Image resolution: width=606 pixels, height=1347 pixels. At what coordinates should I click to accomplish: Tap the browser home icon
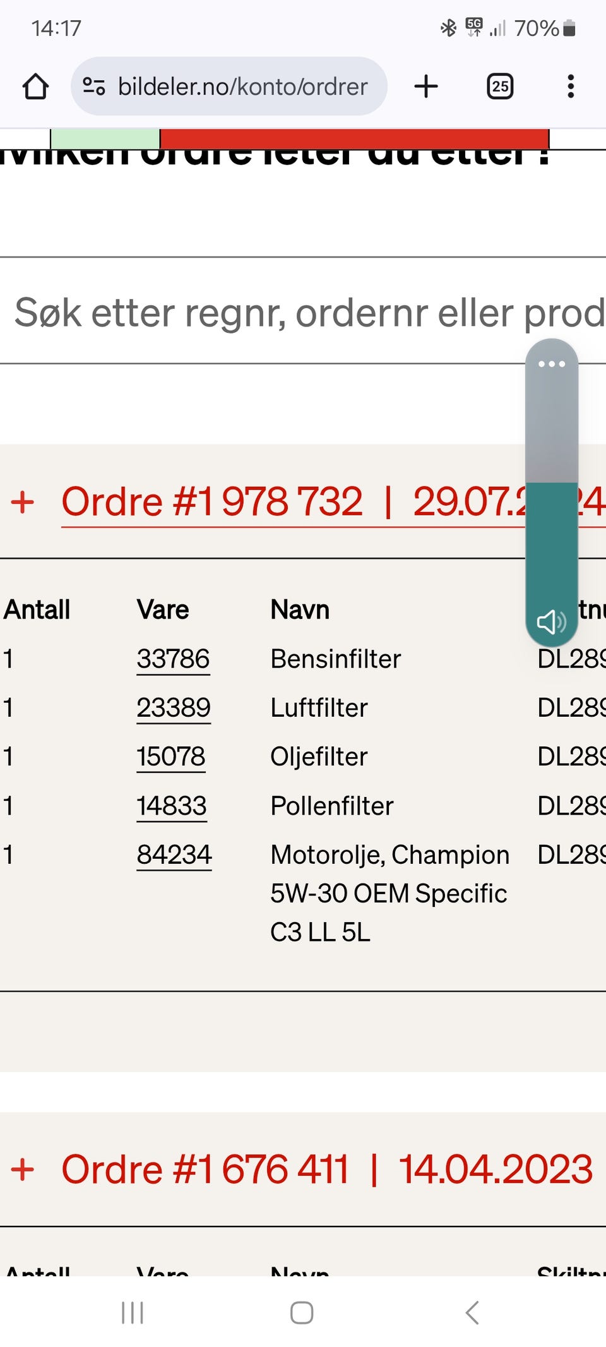pos(35,87)
